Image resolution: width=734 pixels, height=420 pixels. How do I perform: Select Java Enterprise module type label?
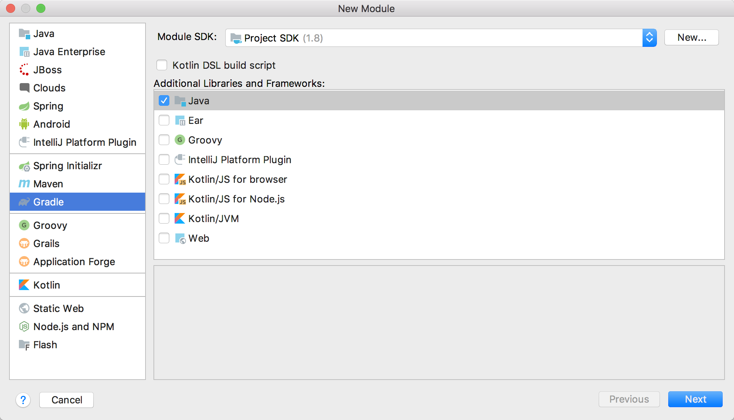click(x=69, y=52)
